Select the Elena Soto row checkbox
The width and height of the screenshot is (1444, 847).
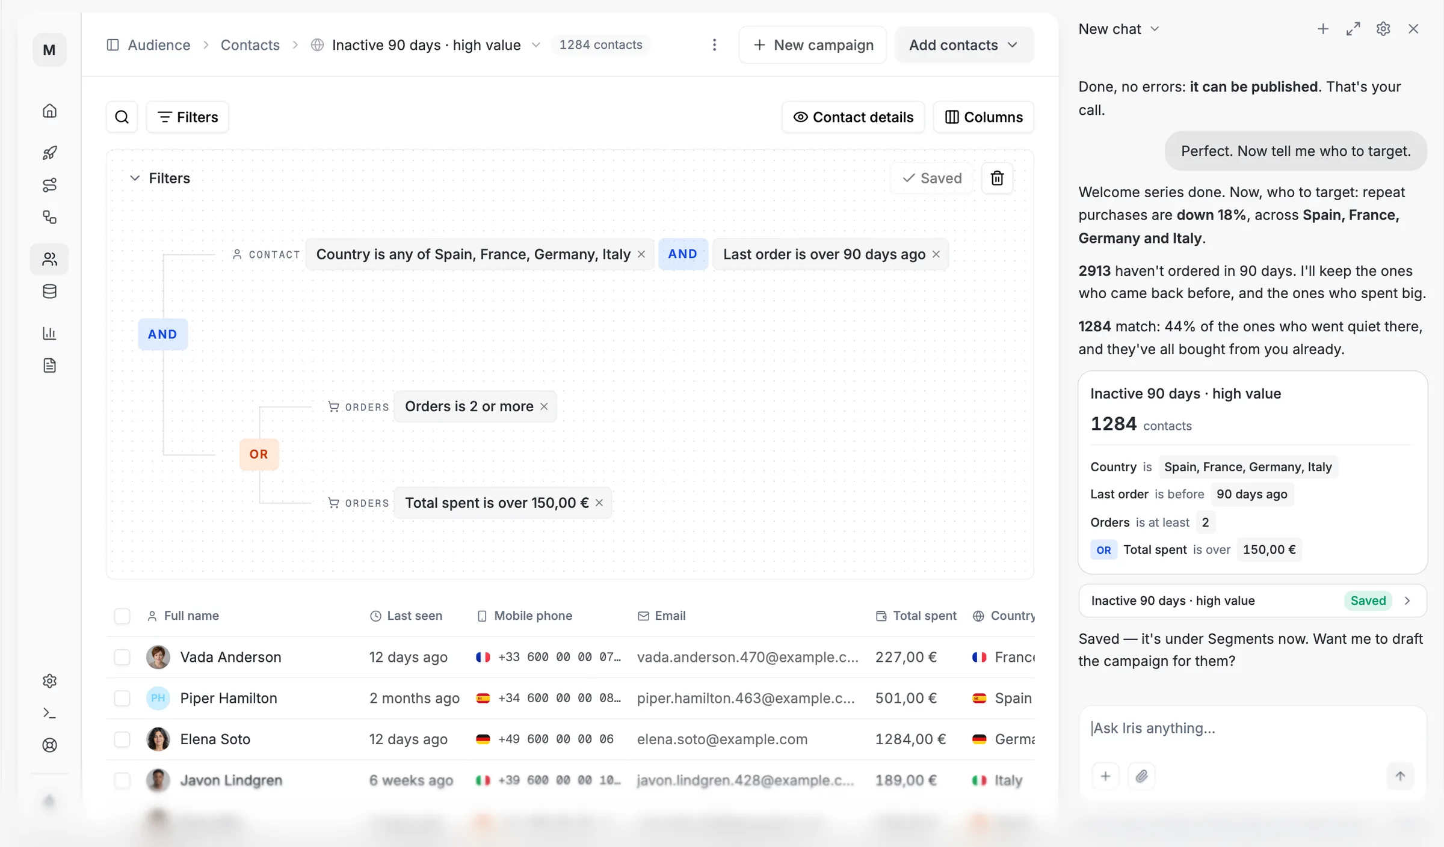(122, 739)
